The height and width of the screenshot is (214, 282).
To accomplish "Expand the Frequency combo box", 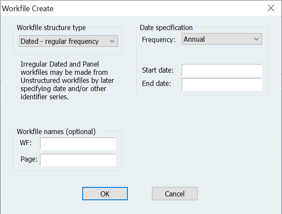I will pyautogui.click(x=221, y=39).
